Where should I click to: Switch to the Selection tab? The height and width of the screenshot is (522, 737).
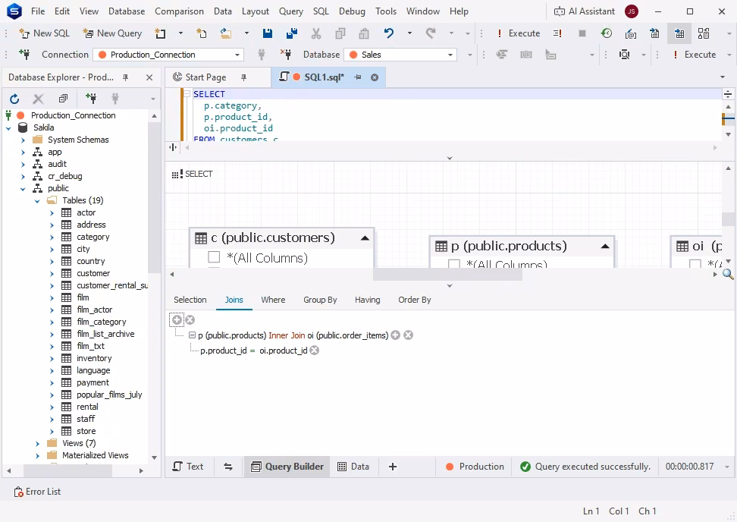tap(190, 300)
